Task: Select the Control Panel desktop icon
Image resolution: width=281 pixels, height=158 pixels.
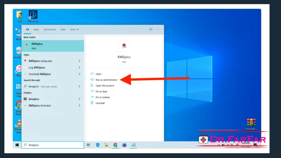Action: pos(19,90)
